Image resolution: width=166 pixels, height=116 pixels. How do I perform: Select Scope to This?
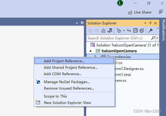[74, 96]
